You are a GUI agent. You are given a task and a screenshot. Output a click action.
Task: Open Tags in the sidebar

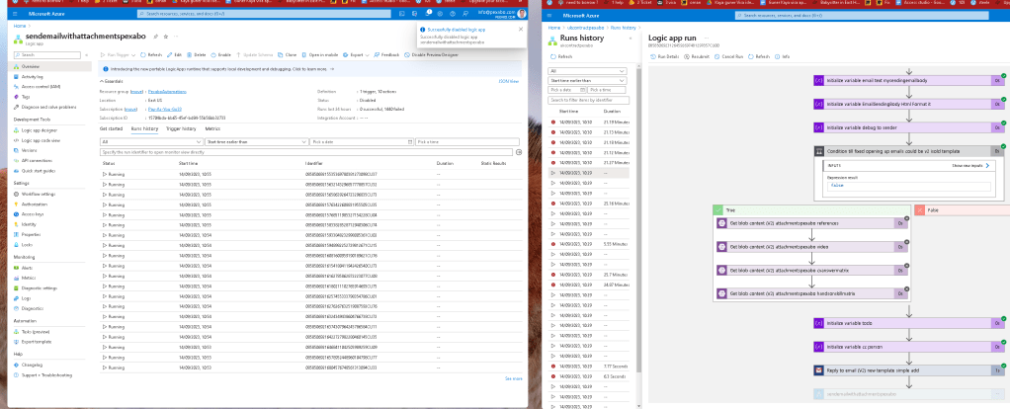click(x=25, y=97)
